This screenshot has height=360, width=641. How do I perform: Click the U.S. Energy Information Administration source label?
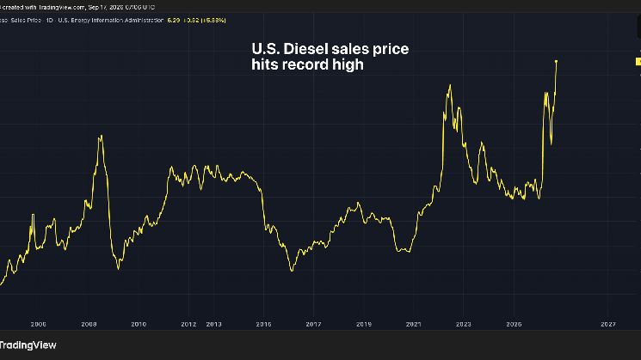pos(110,20)
